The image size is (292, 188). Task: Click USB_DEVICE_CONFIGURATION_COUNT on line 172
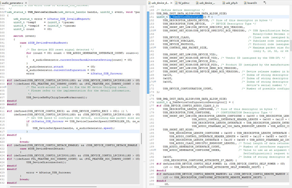[187, 88]
